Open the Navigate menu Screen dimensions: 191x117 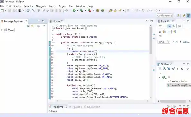point(41,6)
